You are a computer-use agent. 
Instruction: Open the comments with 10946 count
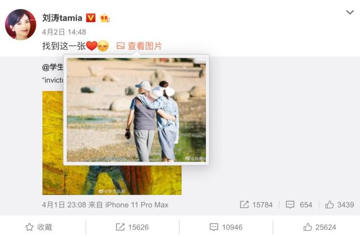tap(226, 227)
